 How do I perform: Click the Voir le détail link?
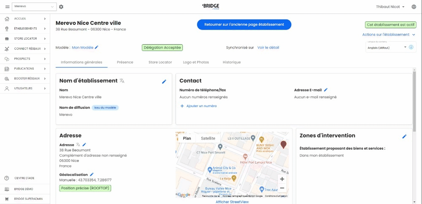[268, 48]
